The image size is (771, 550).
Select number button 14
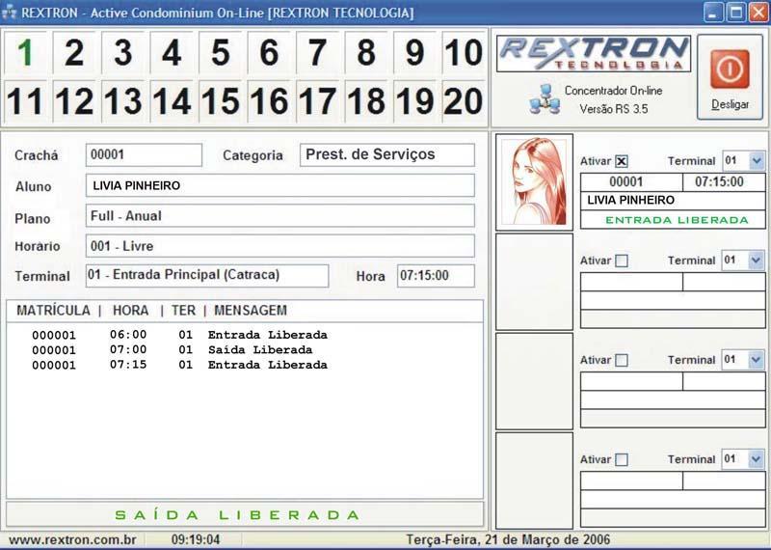[x=172, y=101]
